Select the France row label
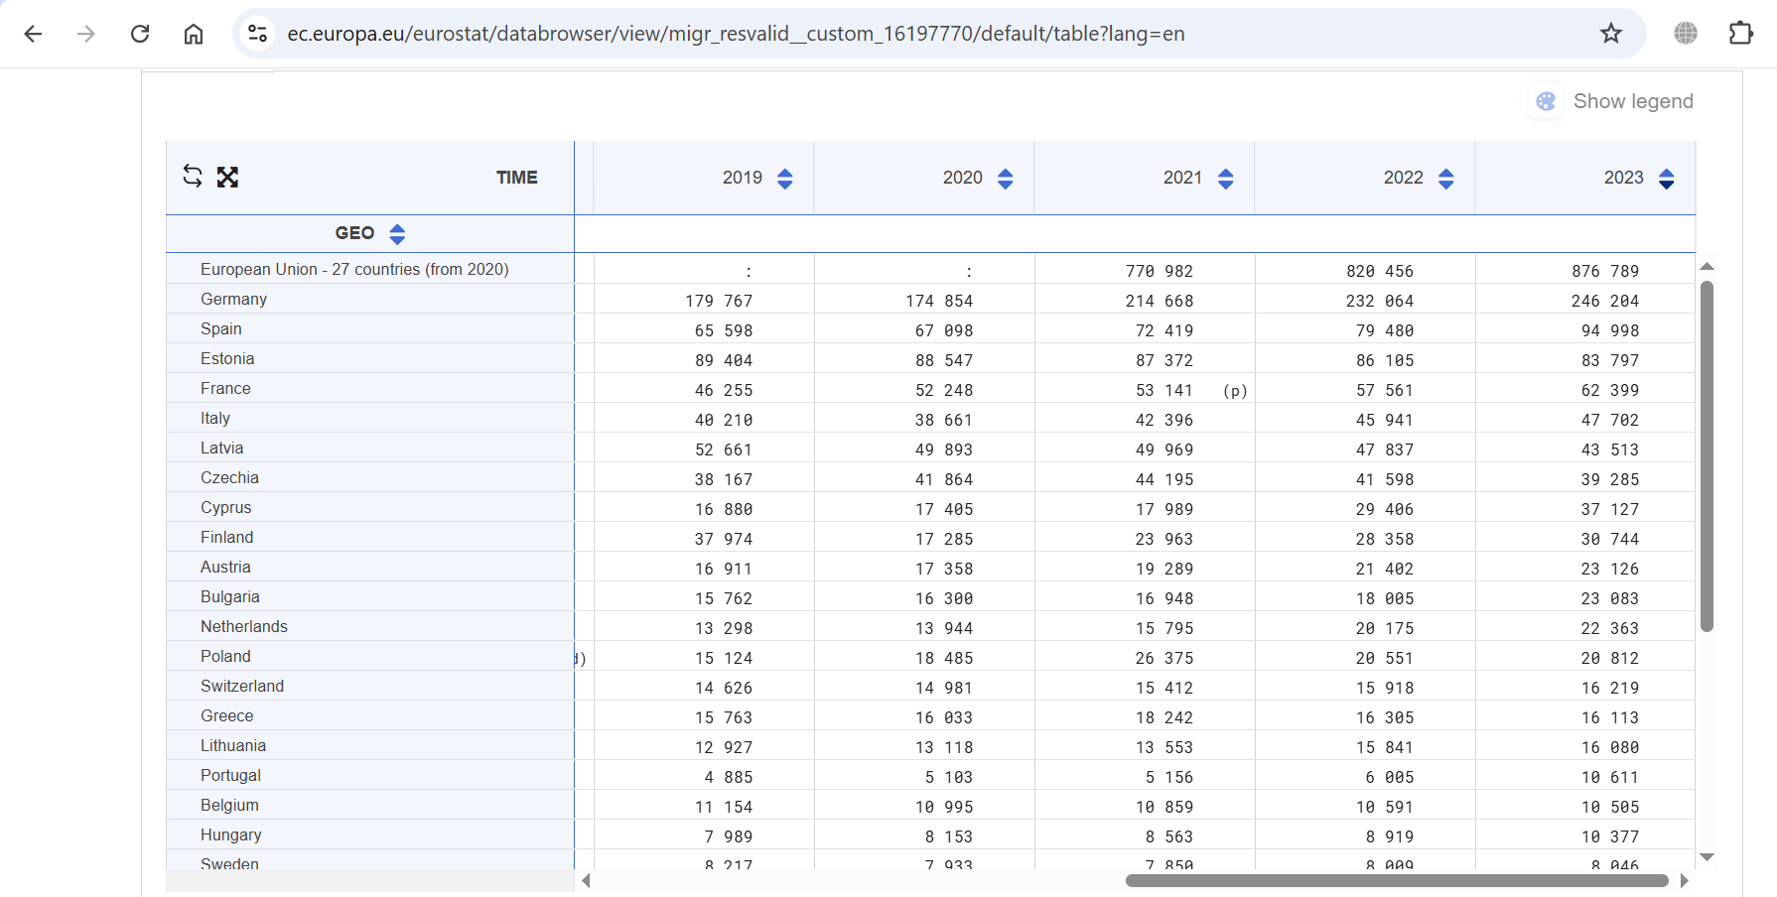The width and height of the screenshot is (1777, 897). tap(225, 388)
